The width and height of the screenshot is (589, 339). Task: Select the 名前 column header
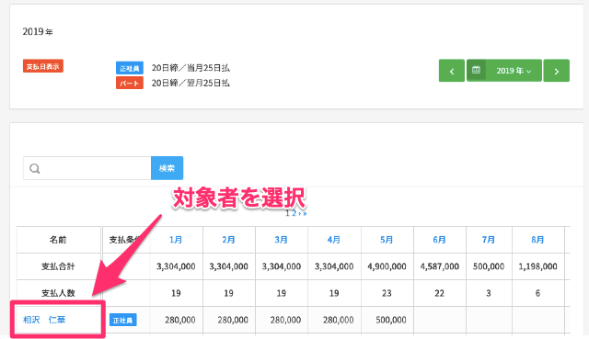point(58,240)
